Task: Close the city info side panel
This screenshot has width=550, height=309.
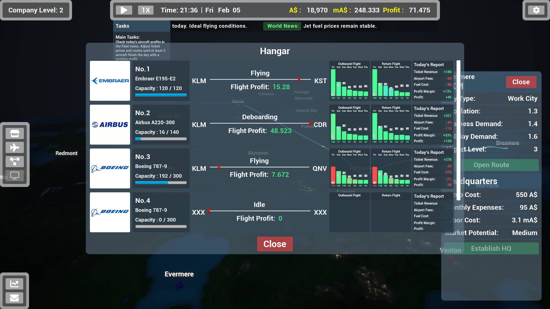Action: [521, 82]
